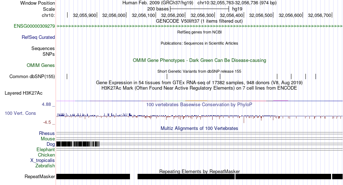Click the hg19 label beside scale bar
The image size is (343, 185).
237,9
